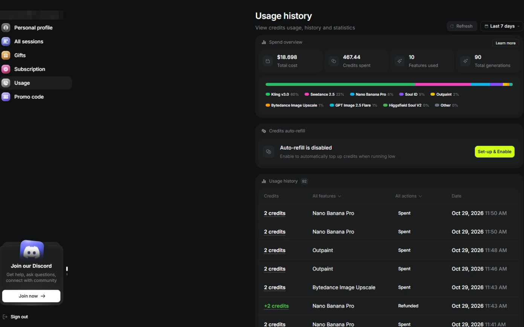524x327 pixels.
Task: Click the Higgsfield Soul V2 legend entry
Action: click(406, 105)
